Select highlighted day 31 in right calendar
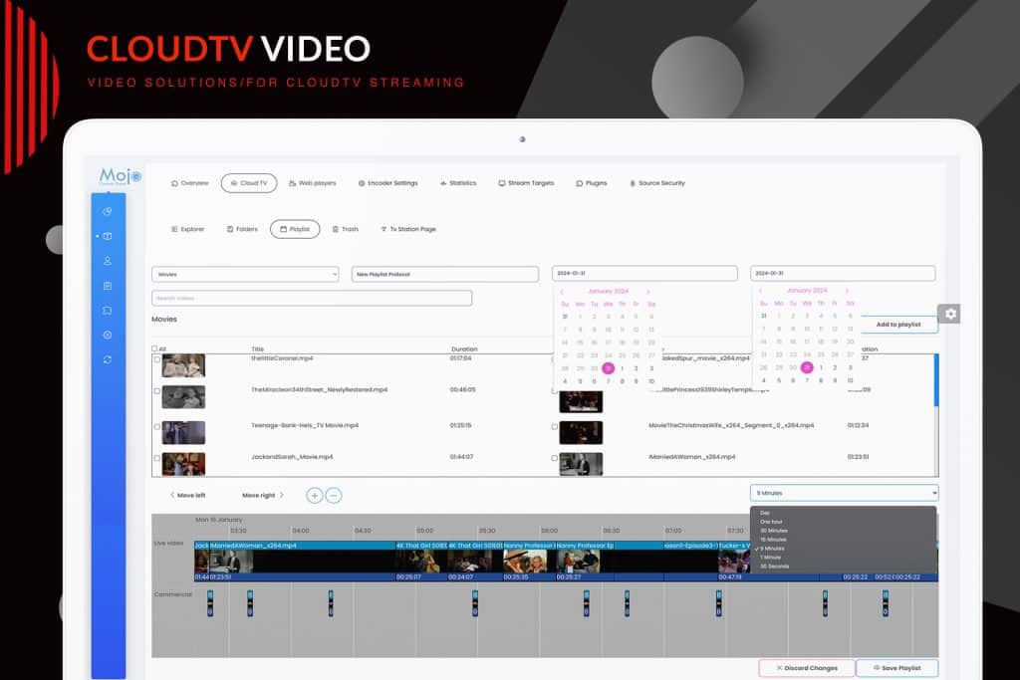 coord(807,367)
